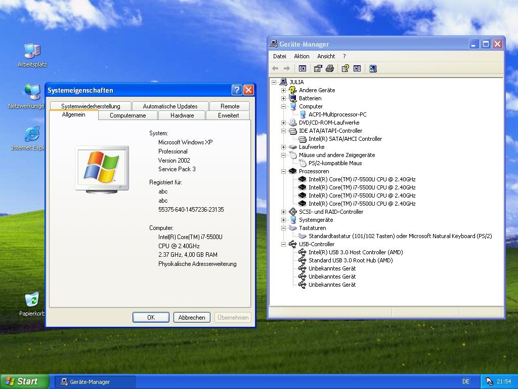Screen dimensions: 518x389
Task: Select Intel(R) SATA/AHCI Controller device
Action: (345, 139)
